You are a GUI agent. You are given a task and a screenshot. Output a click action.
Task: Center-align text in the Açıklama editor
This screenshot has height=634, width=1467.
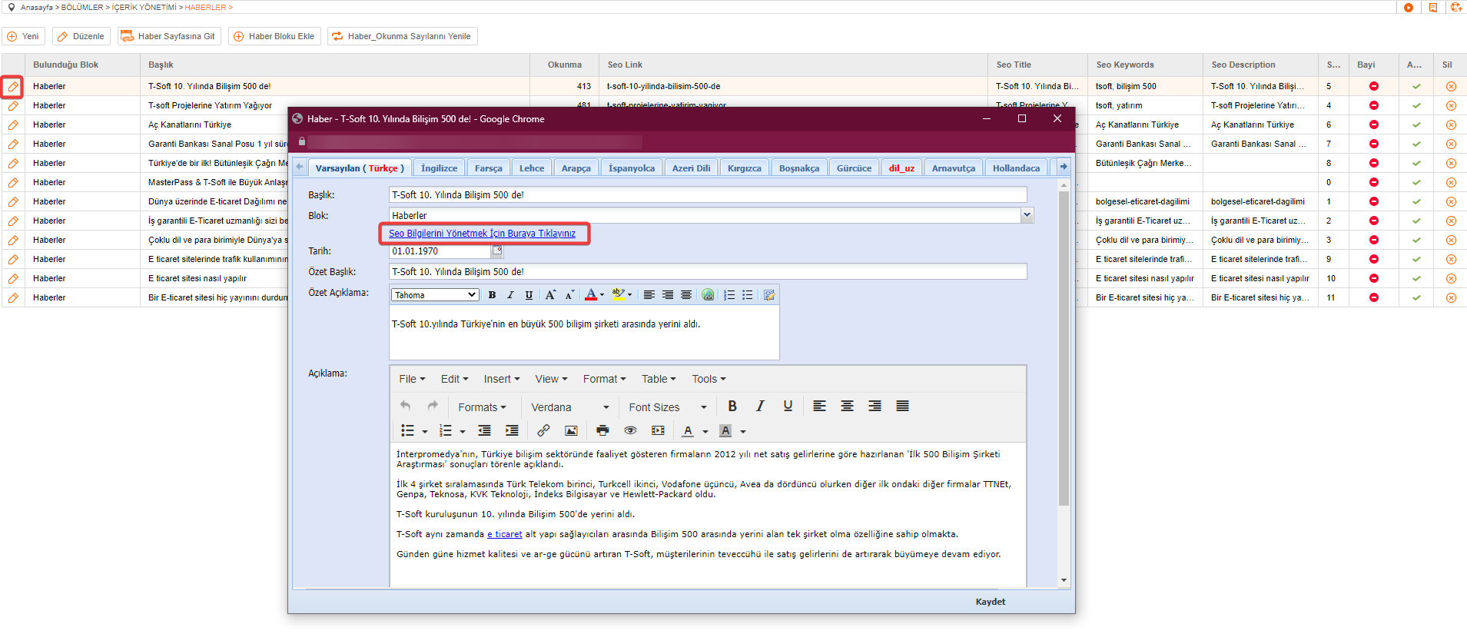pos(847,407)
